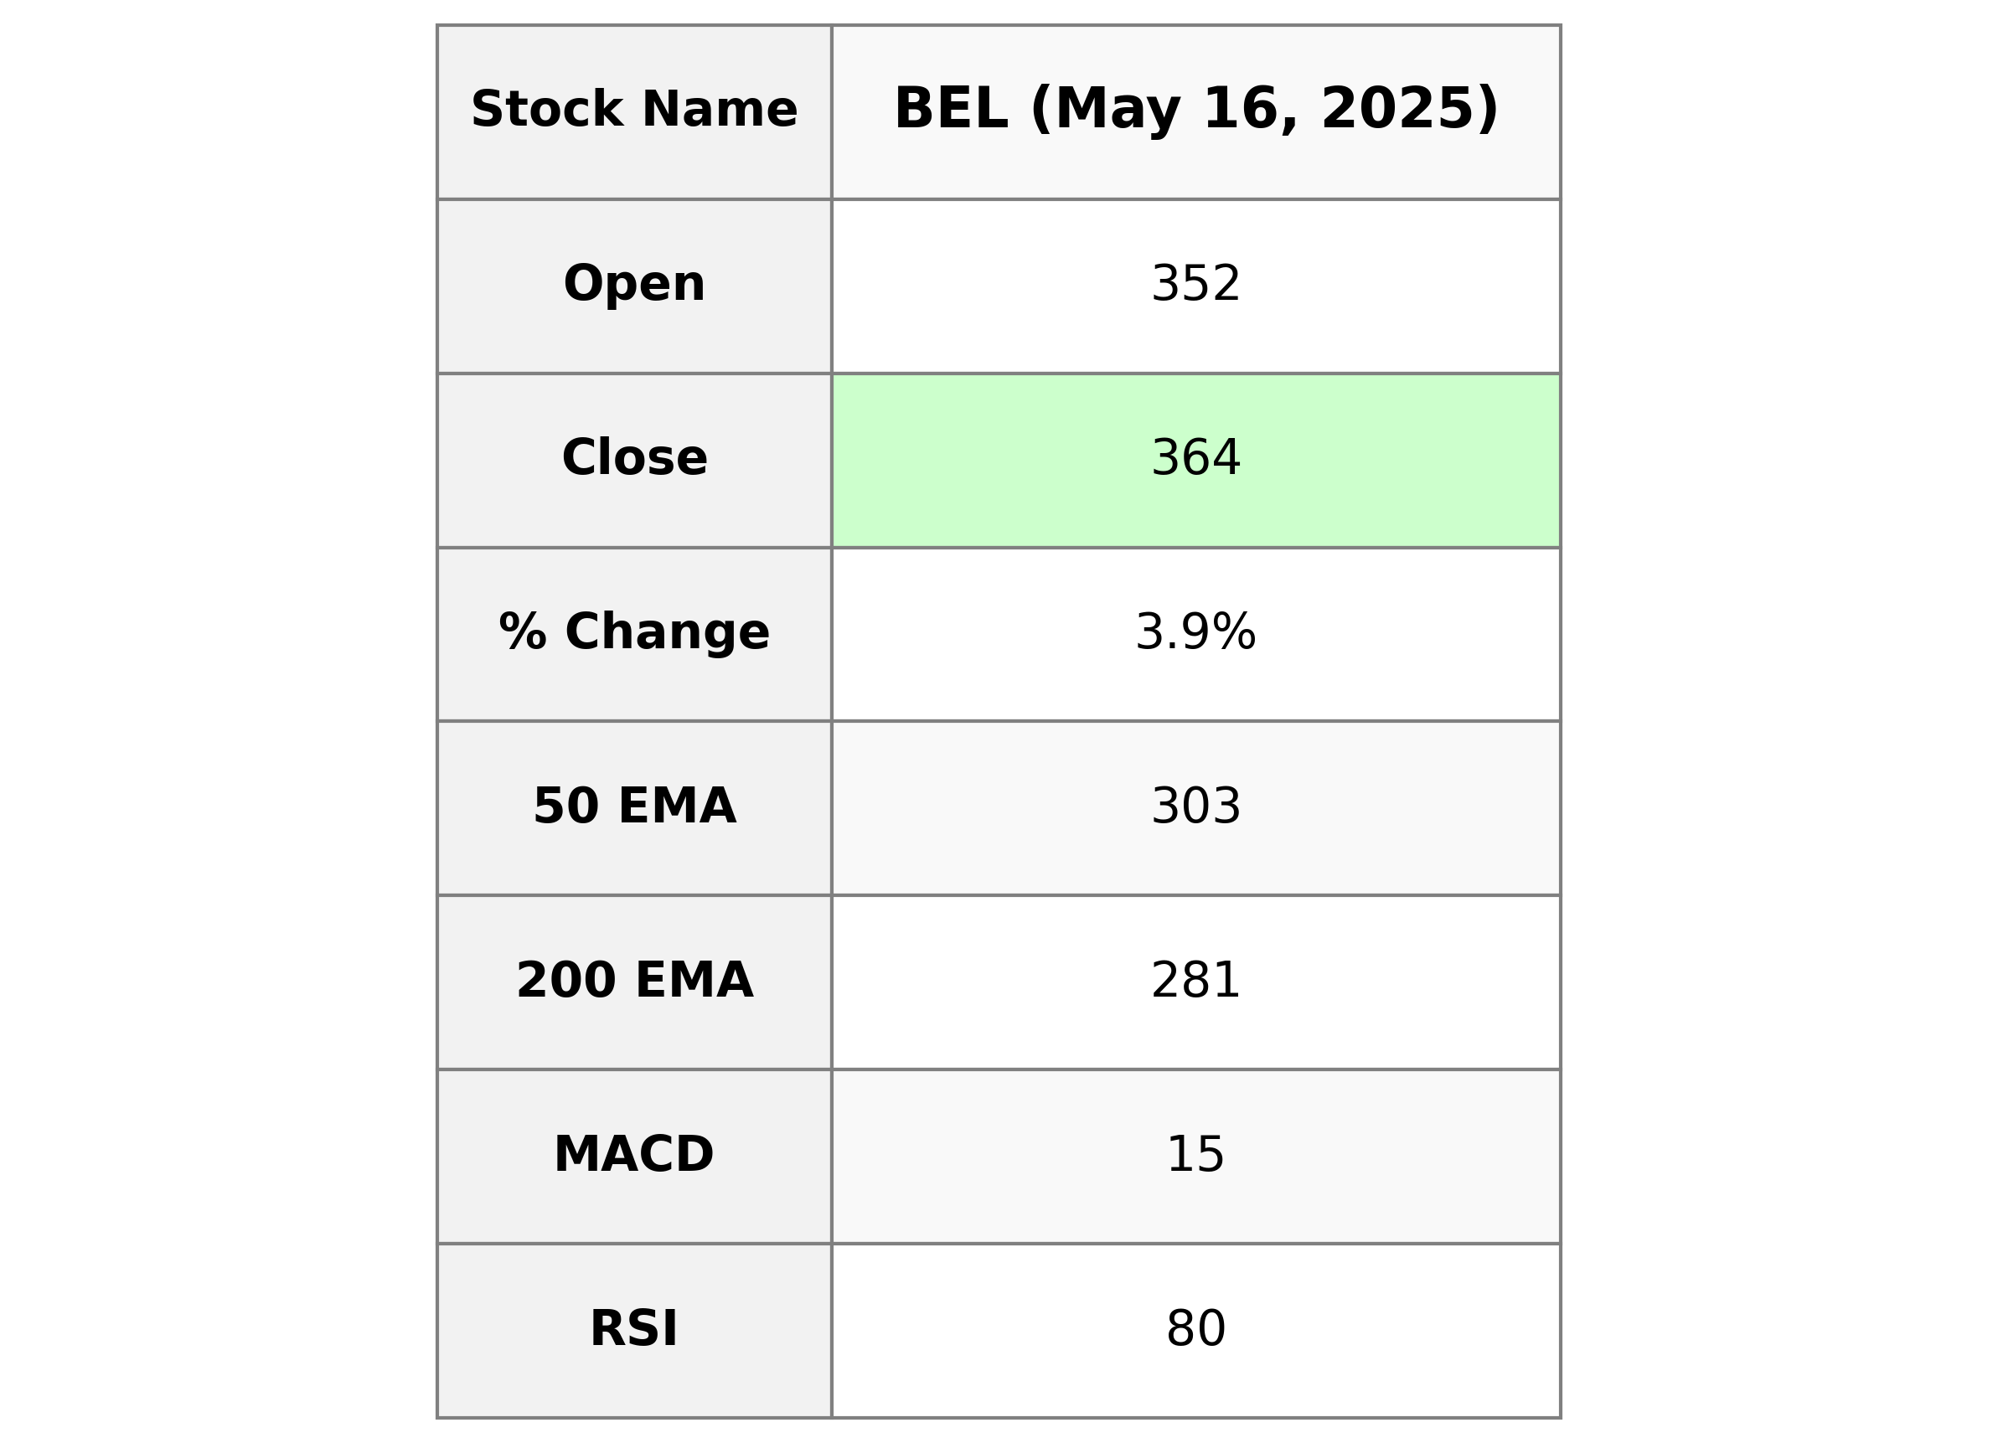
Task: Select the 'Open' row label
Action: [x=633, y=285]
